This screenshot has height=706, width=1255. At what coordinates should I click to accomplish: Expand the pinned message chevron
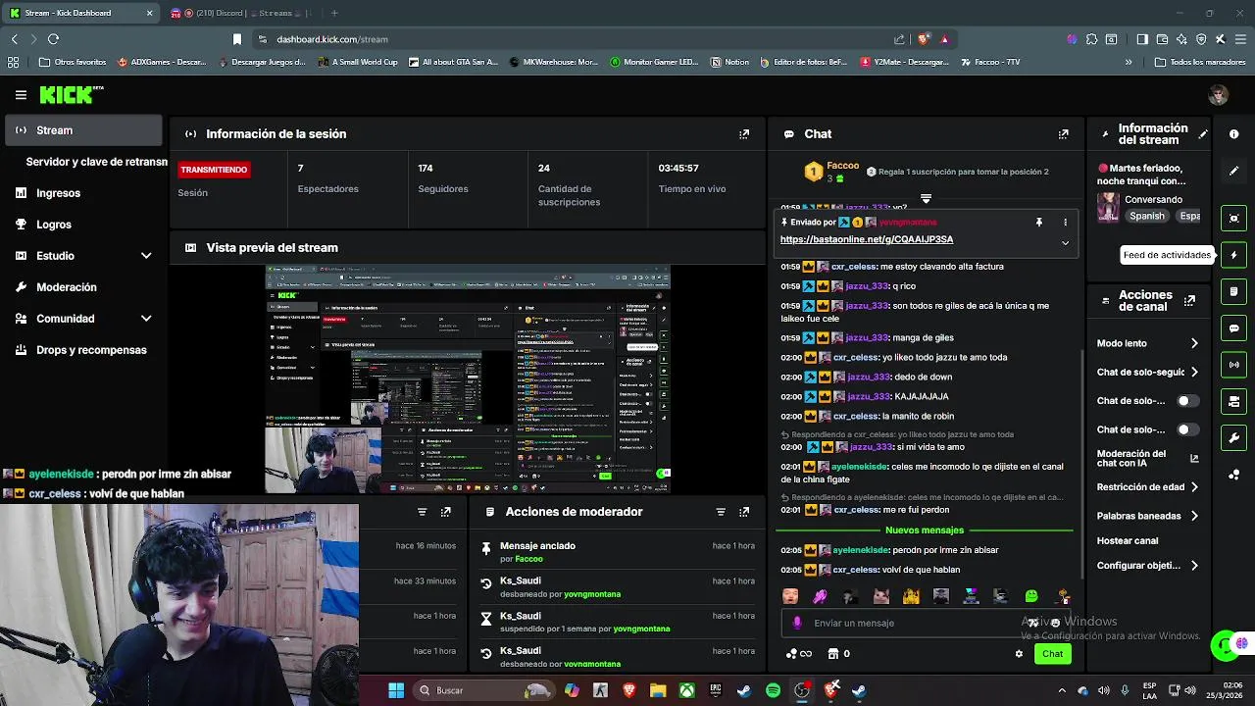click(1065, 242)
